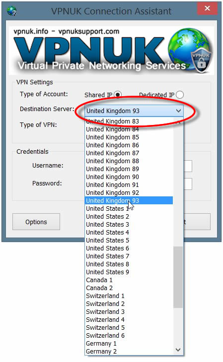The image size is (223, 362).
Task: Collapse the Destination Server dropdown arrow
Action: 178,111
